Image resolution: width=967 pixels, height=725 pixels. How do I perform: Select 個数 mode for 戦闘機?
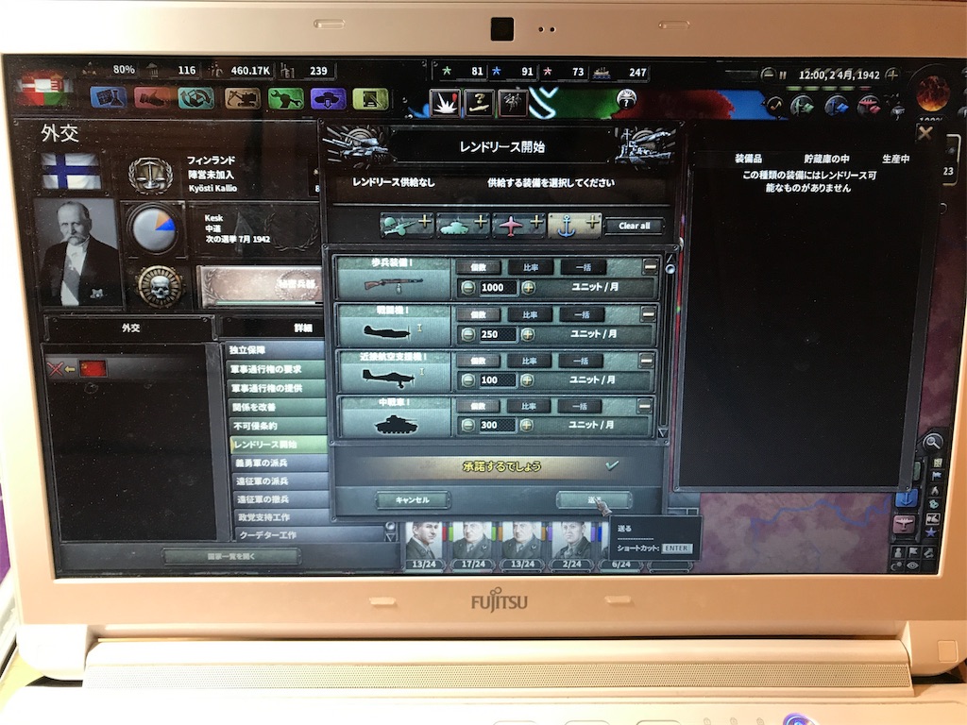pyautogui.click(x=478, y=314)
